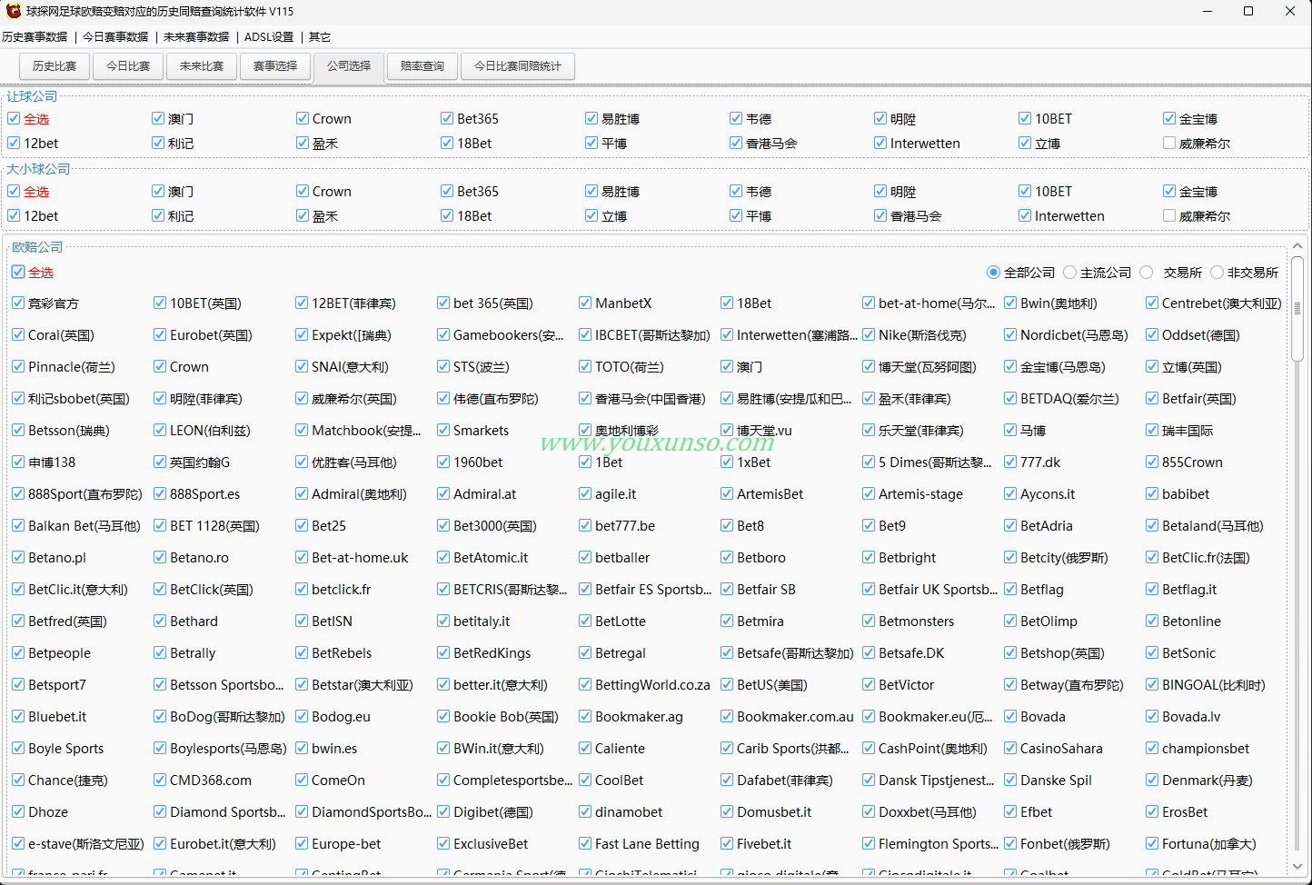Image resolution: width=1312 pixels, height=885 pixels.
Task: Click the app logo icon in title bar
Action: (13, 11)
